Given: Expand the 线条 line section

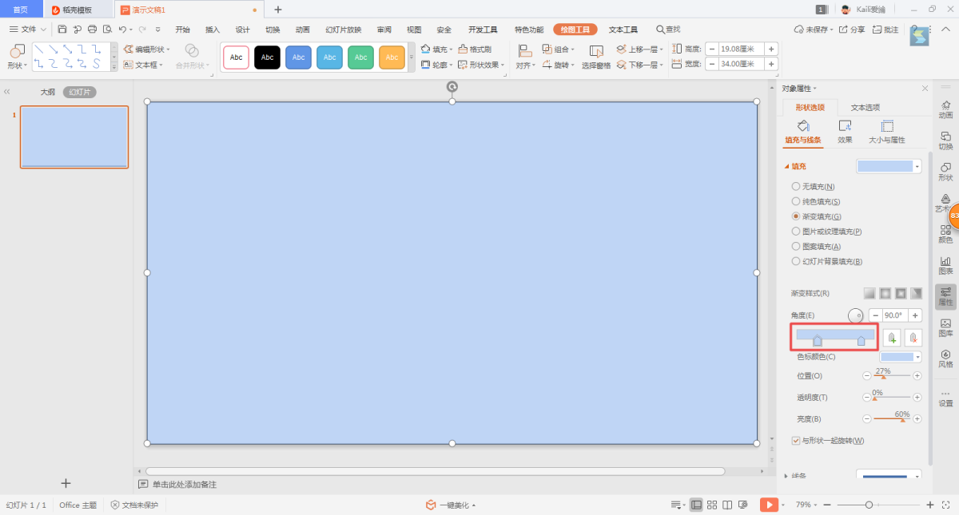Looking at the screenshot, I should [x=787, y=476].
